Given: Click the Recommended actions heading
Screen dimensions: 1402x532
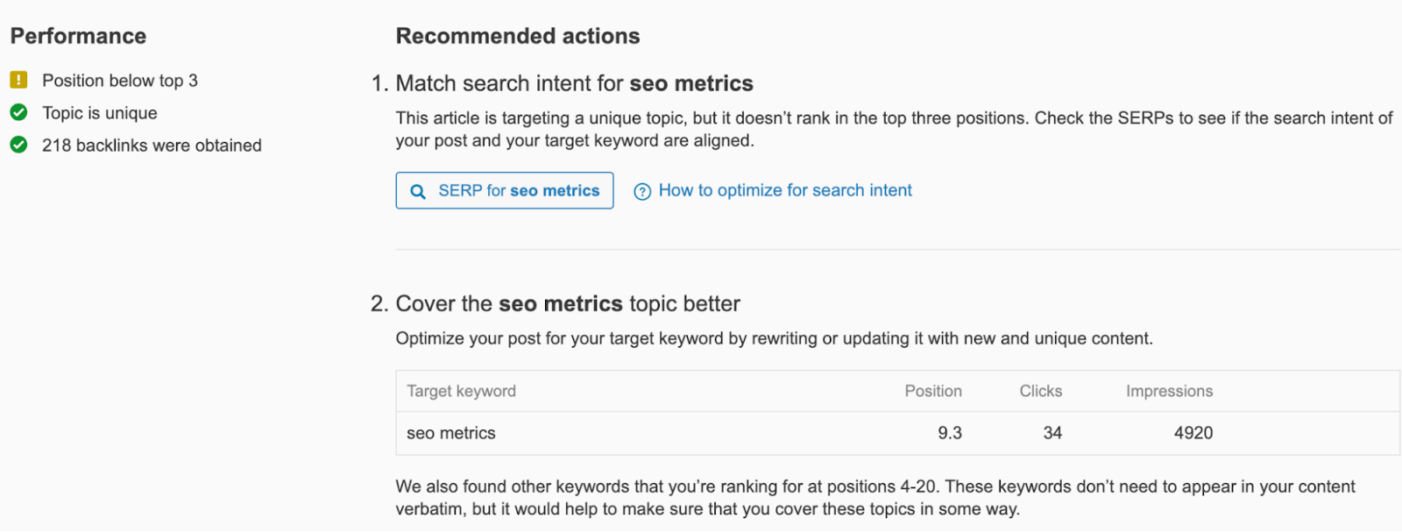Looking at the screenshot, I should (517, 36).
